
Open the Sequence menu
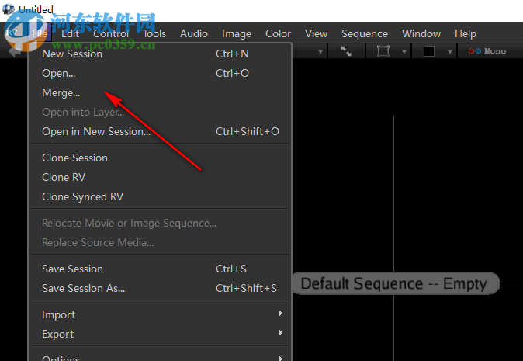[365, 33]
